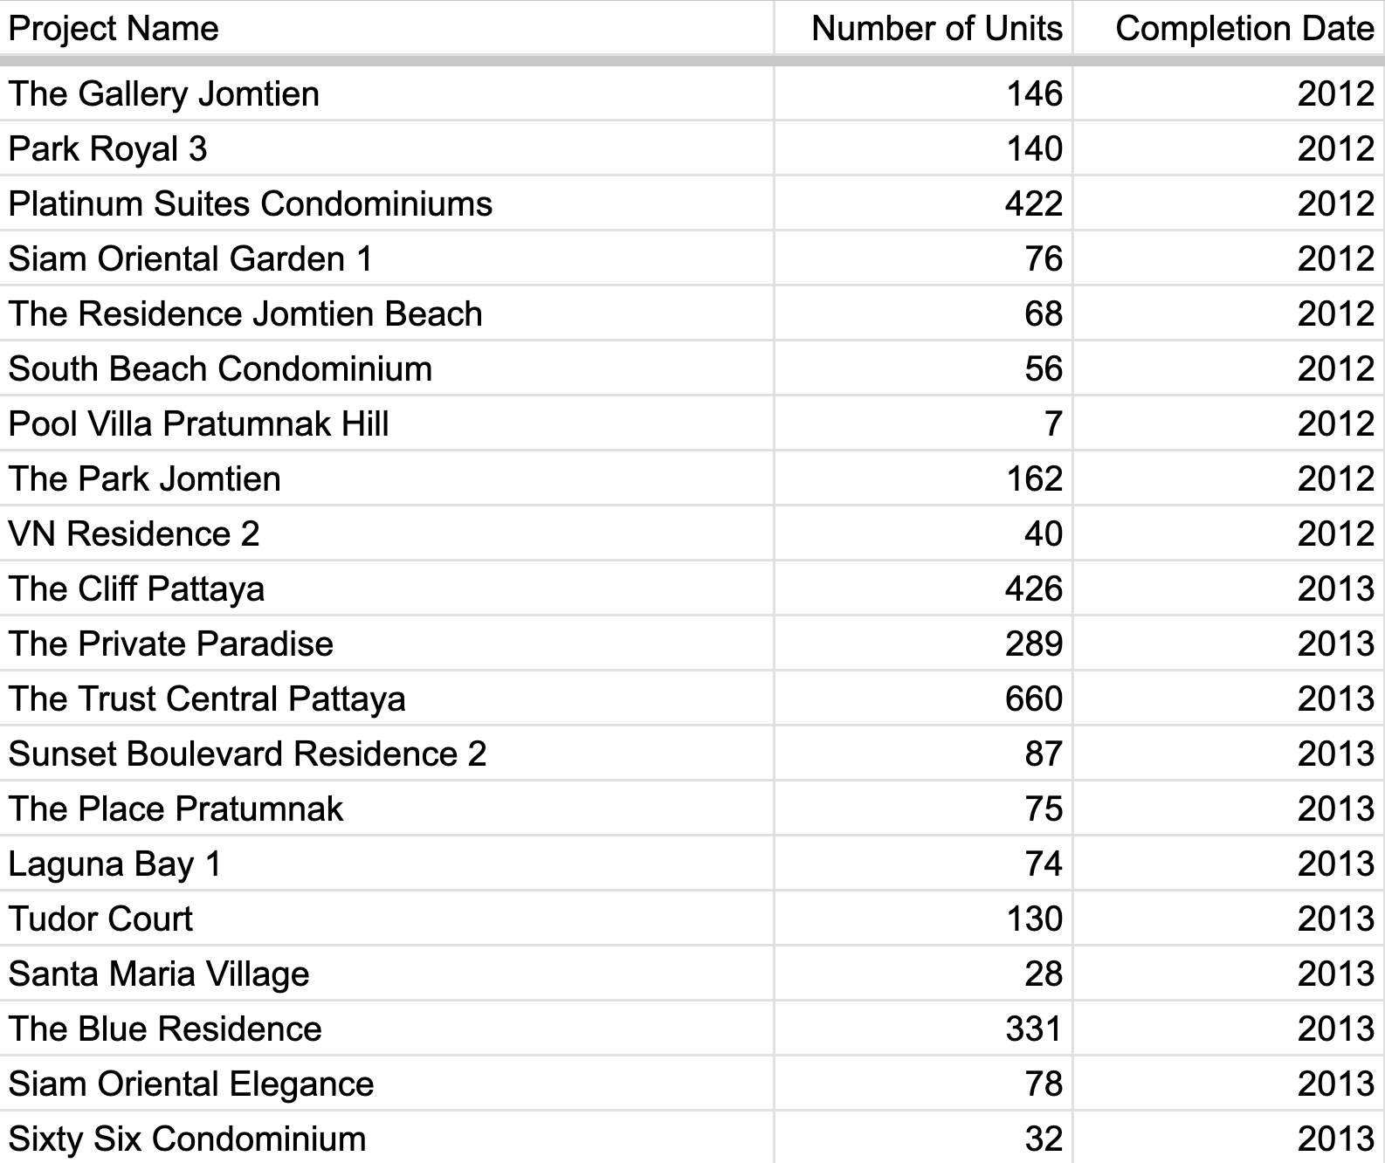Viewport: 1385px width, 1163px height.
Task: Select the 422 units cell
Action: click(923, 203)
